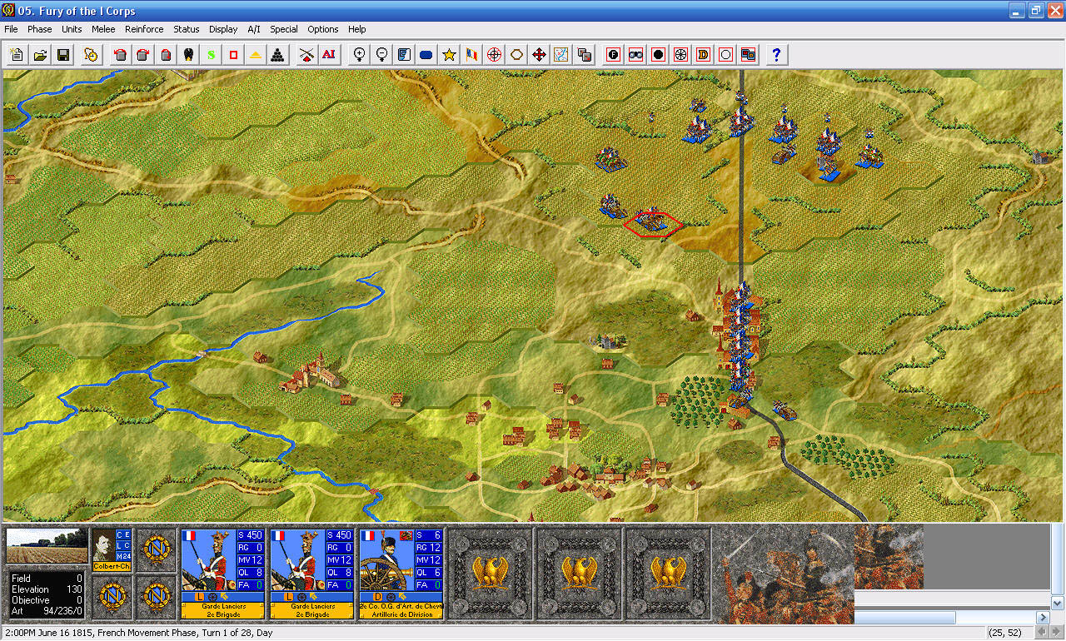Toggle the orange D toolbar icon
The height and width of the screenshot is (641, 1066).
click(703, 55)
